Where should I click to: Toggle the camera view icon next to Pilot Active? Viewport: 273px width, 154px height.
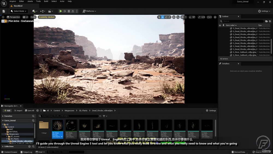click(x=6, y=21)
